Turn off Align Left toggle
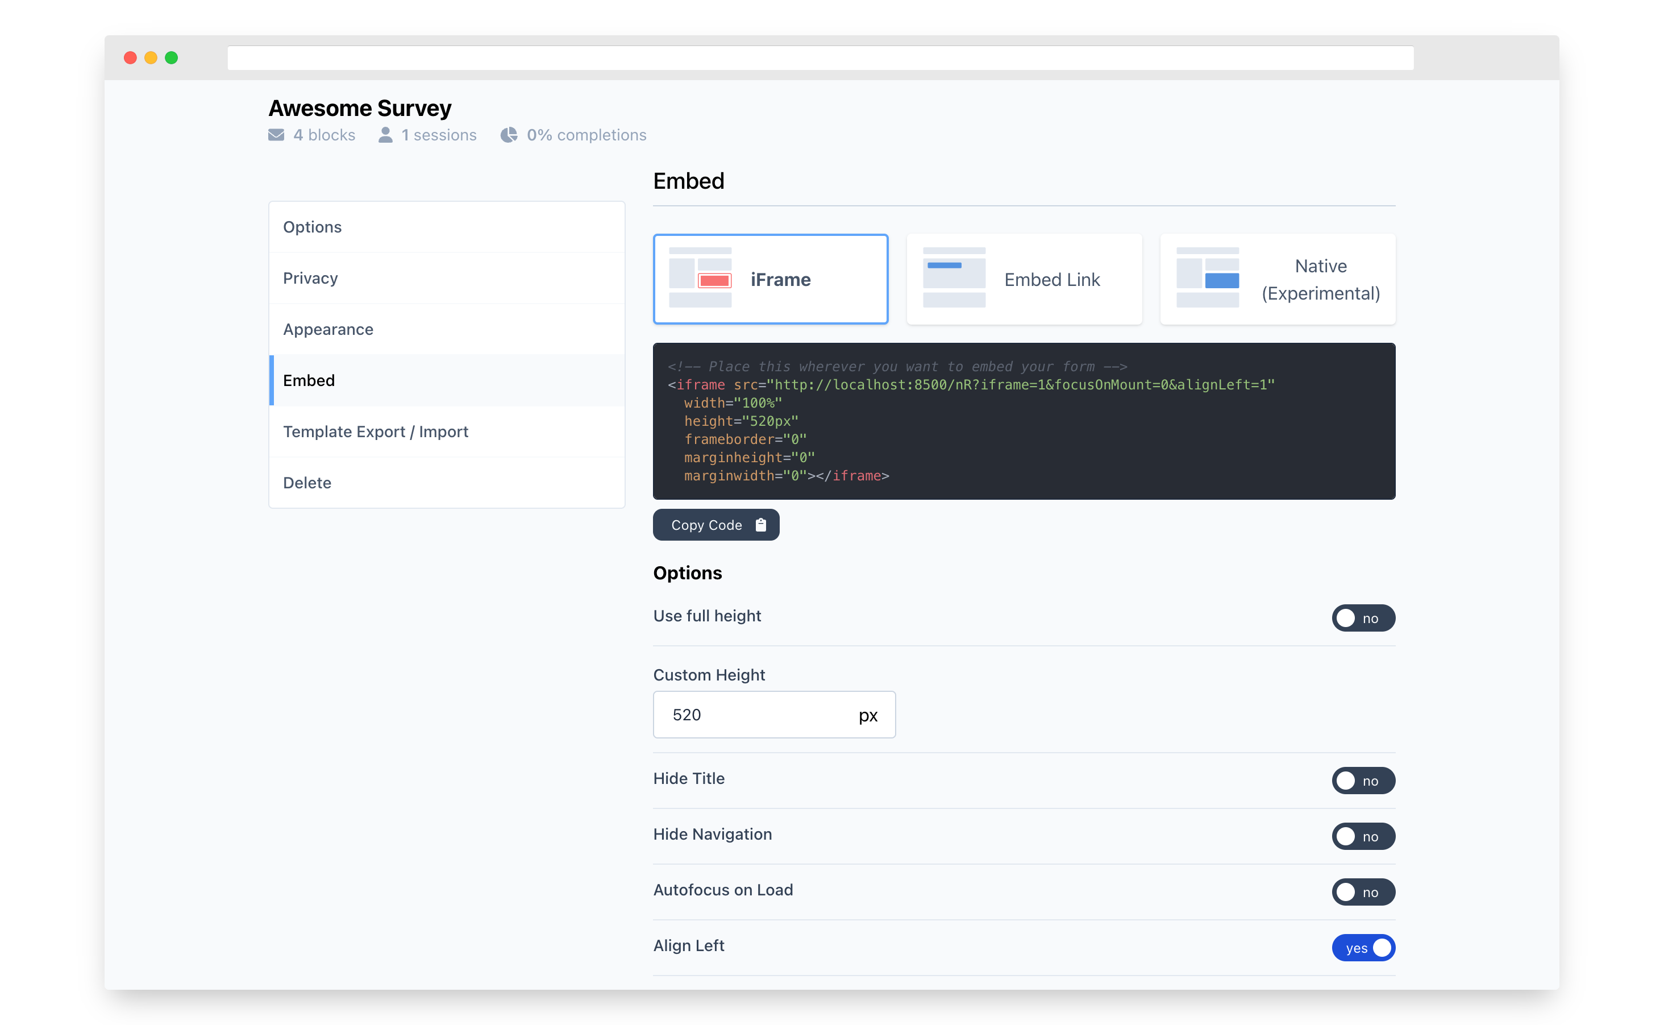Viewport: 1664px width, 1025px height. tap(1362, 948)
